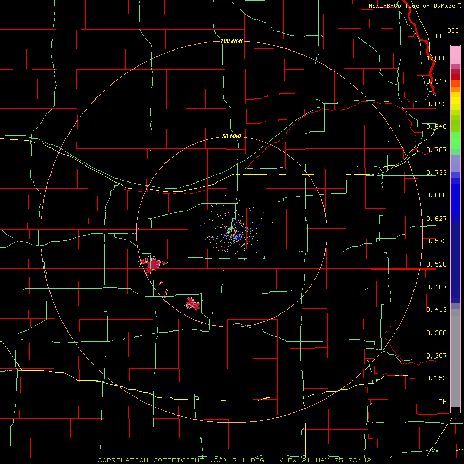Select the 0.627 legend value
The width and height of the screenshot is (464, 464).
click(437, 219)
